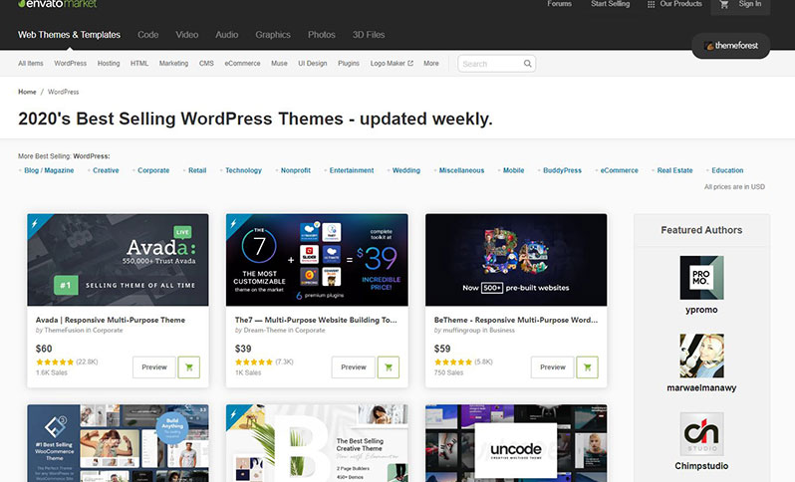
Task: Open muffingroup author link
Action: point(461,330)
